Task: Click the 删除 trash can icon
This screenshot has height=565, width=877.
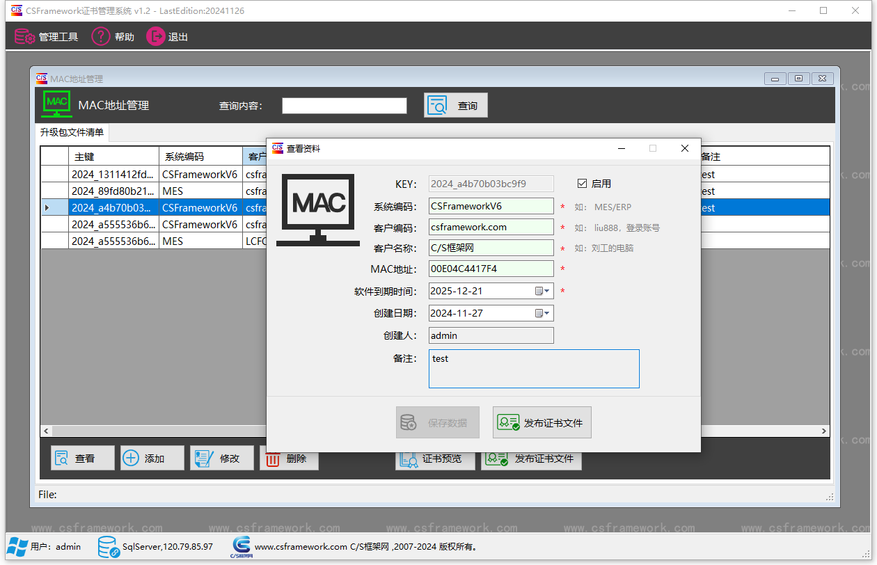Action: (x=273, y=460)
